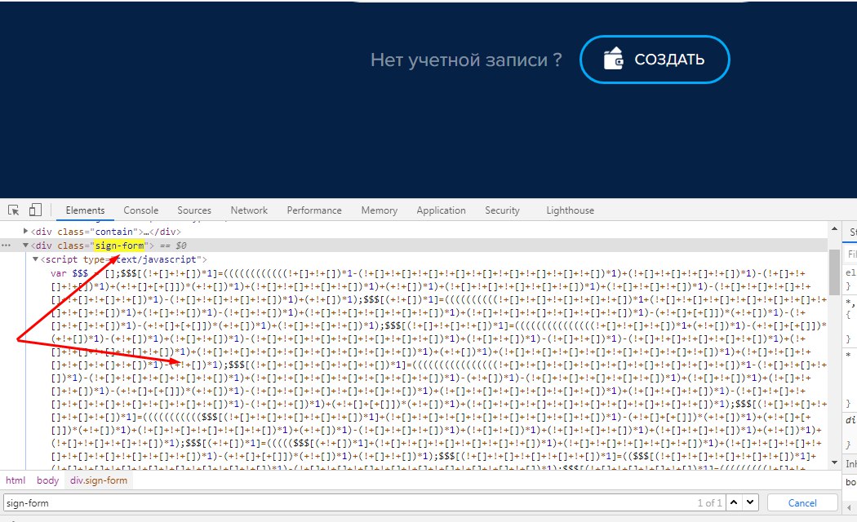Cancel the DOM search
The width and height of the screenshot is (857, 522).
(x=802, y=503)
